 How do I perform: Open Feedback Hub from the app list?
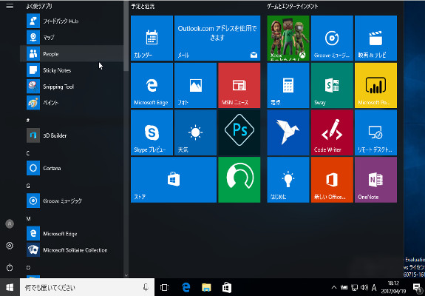coord(72,21)
